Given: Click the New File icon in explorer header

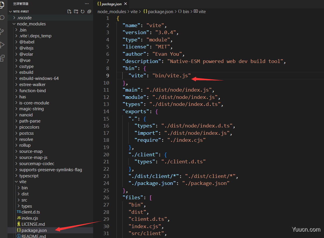Looking at the screenshot, I should tap(69, 12).
